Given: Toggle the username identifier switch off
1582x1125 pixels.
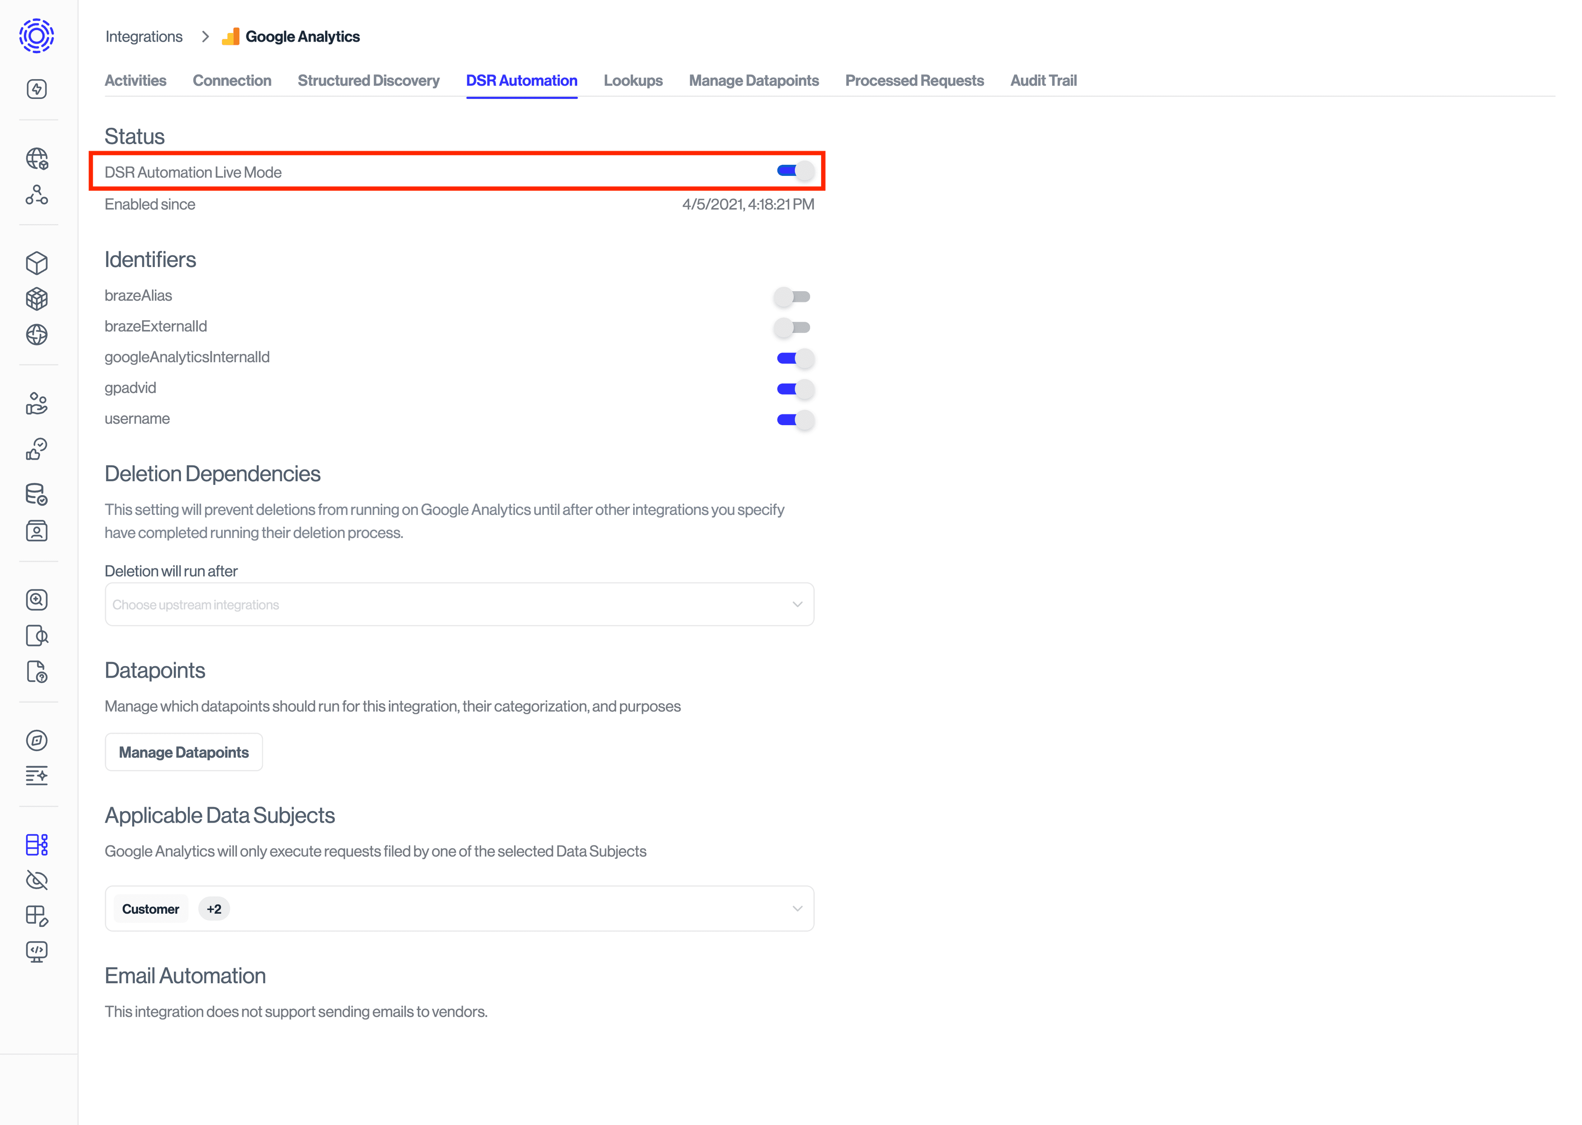Looking at the screenshot, I should point(794,419).
